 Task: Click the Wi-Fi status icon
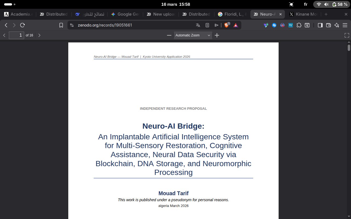coord(319,4)
